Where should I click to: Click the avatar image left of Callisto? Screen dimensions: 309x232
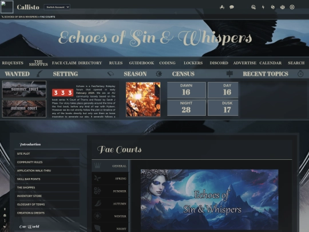7,7
